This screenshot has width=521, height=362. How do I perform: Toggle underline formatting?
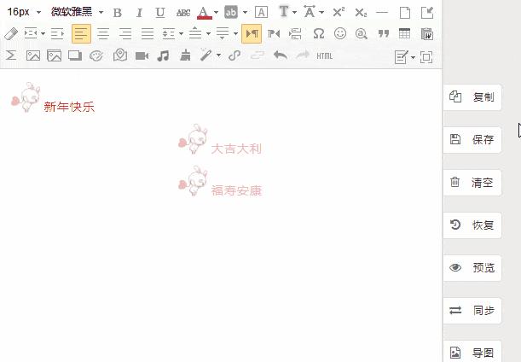160,13
